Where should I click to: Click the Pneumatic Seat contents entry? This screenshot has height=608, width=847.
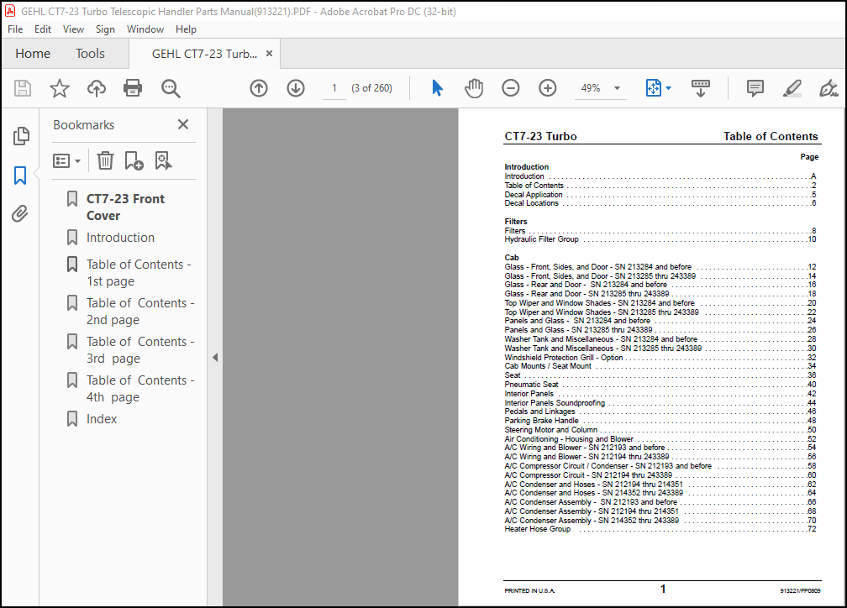[x=660, y=385]
